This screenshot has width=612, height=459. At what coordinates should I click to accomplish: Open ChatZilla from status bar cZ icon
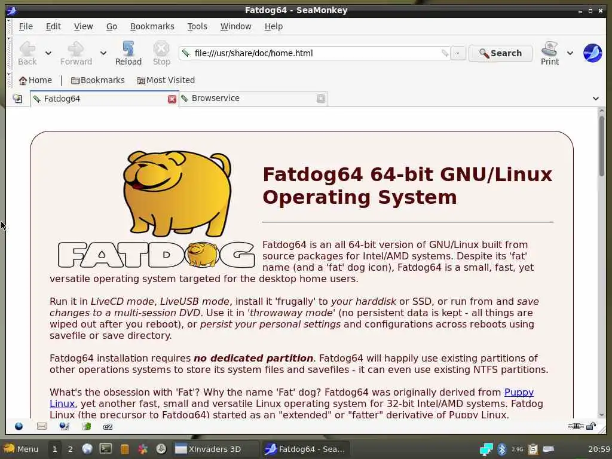coord(108,427)
